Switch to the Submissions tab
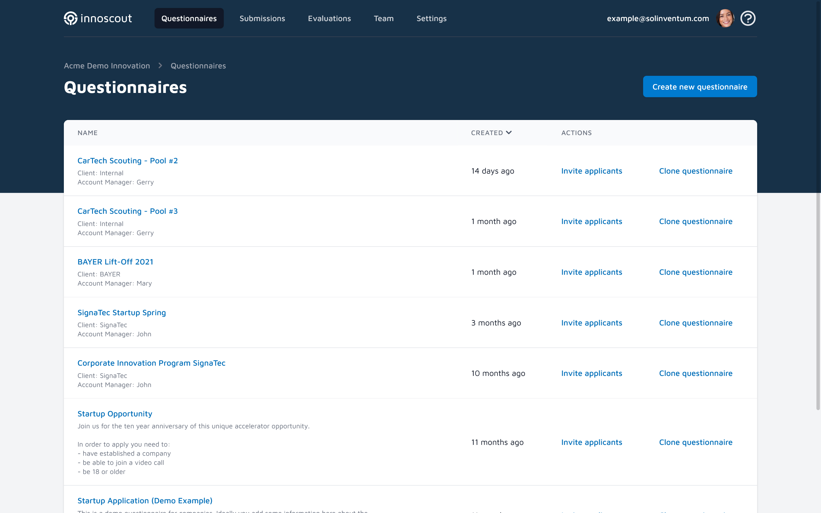The image size is (821, 513). [262, 18]
